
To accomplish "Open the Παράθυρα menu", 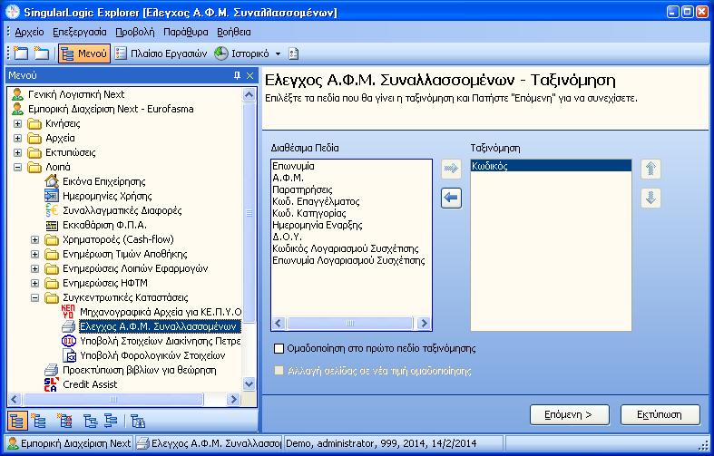I will [186, 32].
